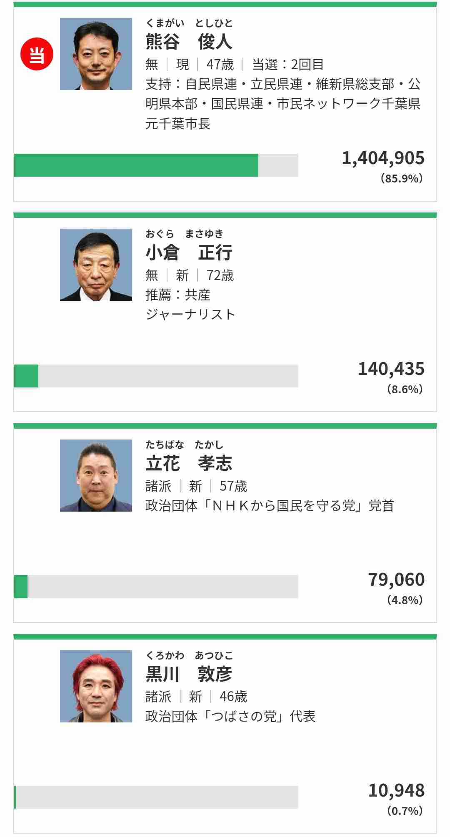Click the 10,948 vote count

coord(396,790)
